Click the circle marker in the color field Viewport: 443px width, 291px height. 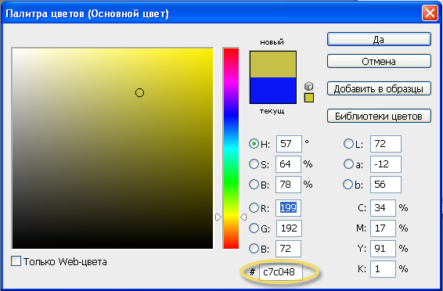point(139,92)
